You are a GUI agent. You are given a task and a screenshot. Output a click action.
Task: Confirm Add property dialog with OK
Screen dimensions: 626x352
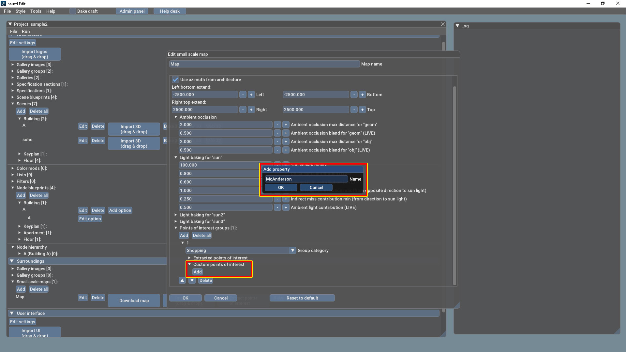tap(281, 187)
